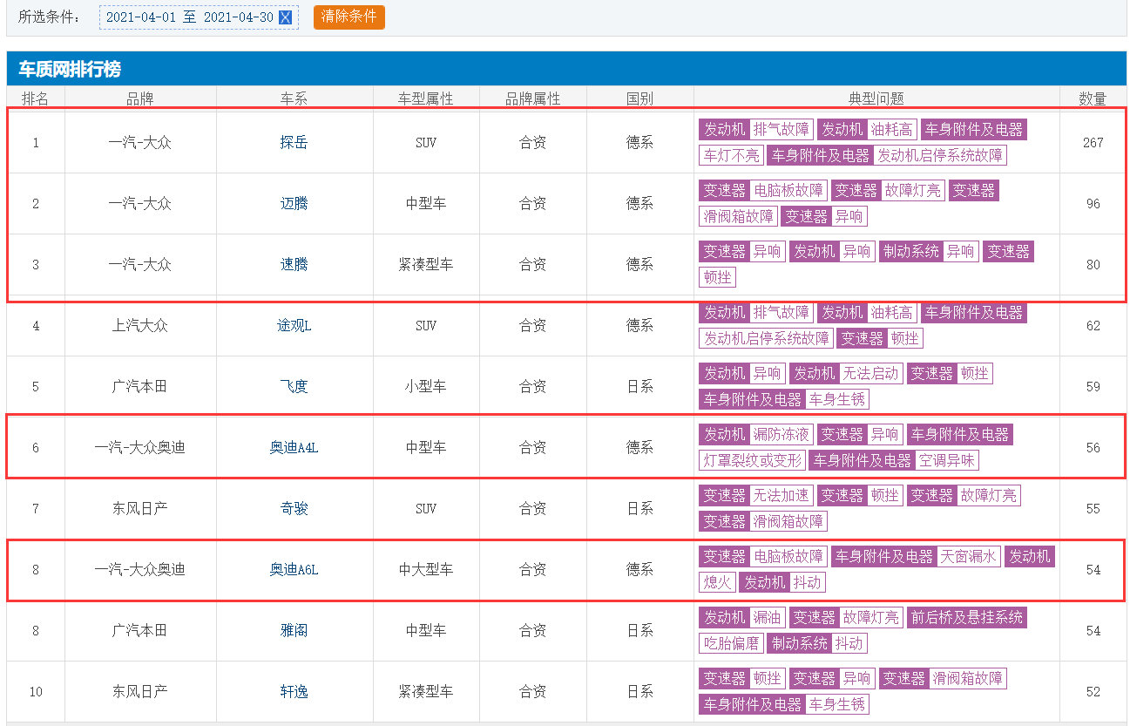Image resolution: width=1130 pixels, height=726 pixels.
Task: Select the 制动系统 tag in 速腾 row
Action: 911,252
